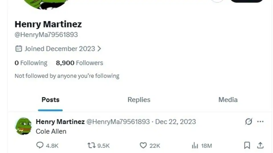Click the post text Cole Allen
Image resolution: width=273 pixels, height=153 pixels.
[x=51, y=131]
